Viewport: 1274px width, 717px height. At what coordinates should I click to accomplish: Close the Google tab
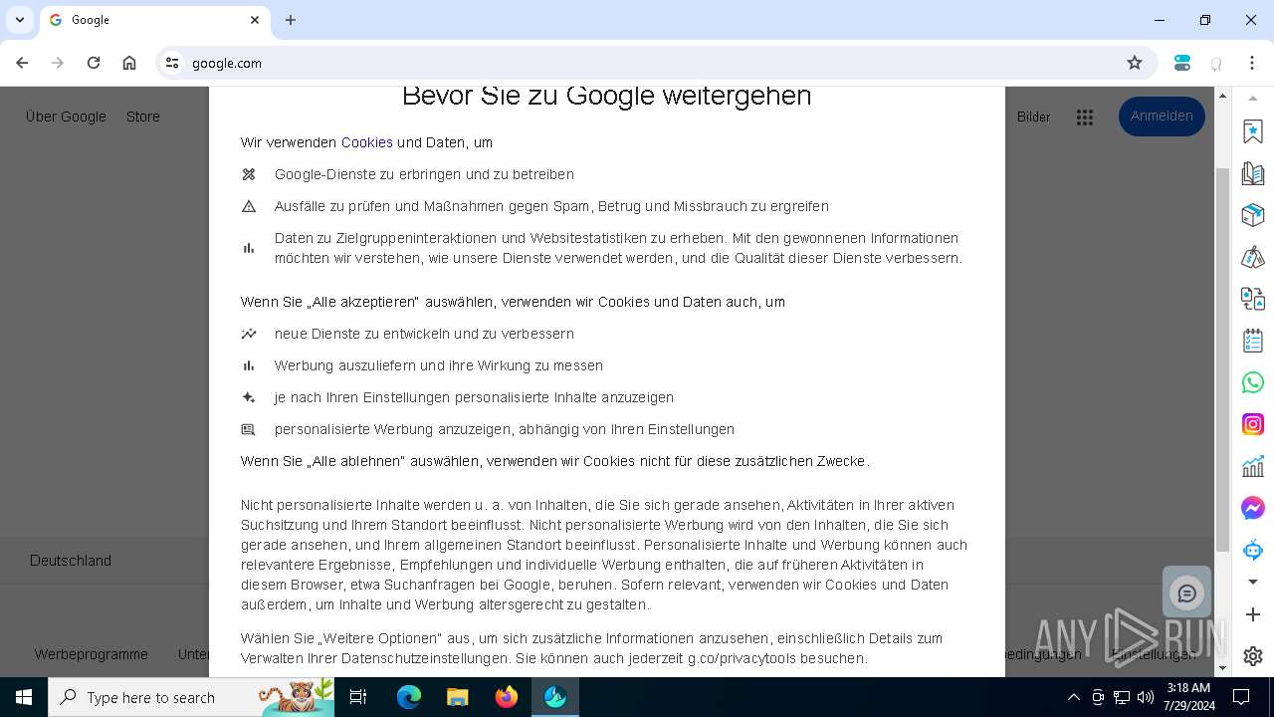(255, 20)
